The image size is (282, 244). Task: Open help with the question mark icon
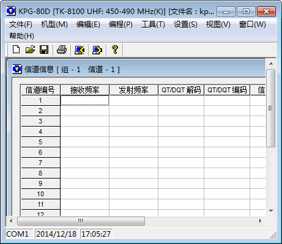[x=115, y=50]
